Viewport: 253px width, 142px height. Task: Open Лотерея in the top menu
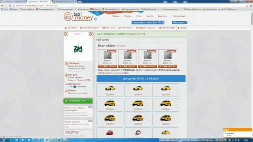pos(127,16)
